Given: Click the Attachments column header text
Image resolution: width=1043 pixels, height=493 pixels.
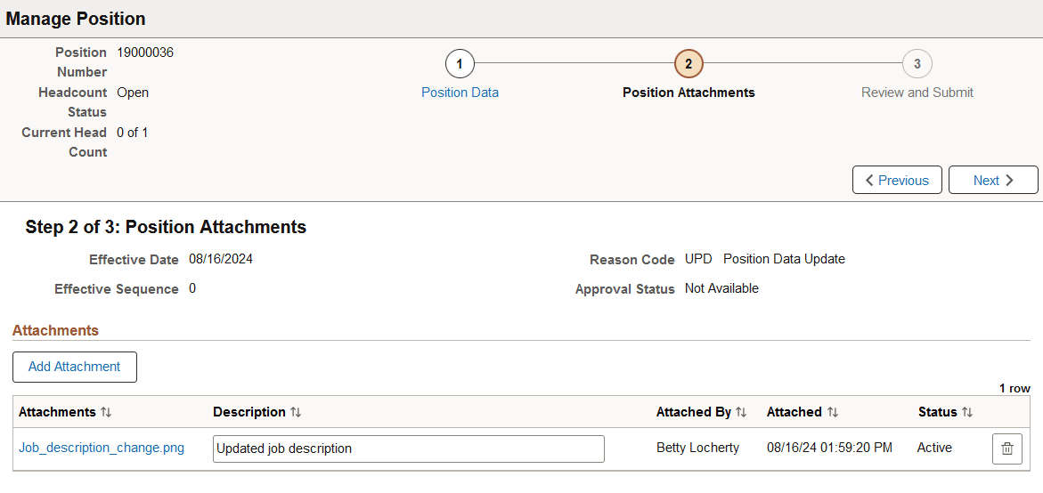Looking at the screenshot, I should (x=57, y=412).
